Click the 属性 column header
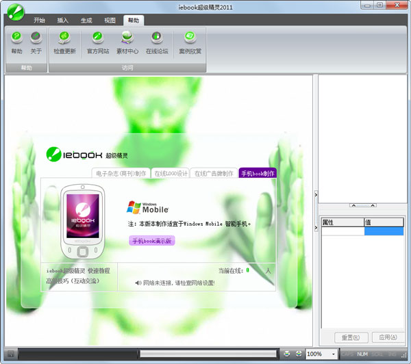This screenshot has width=411, height=364. coord(342,222)
